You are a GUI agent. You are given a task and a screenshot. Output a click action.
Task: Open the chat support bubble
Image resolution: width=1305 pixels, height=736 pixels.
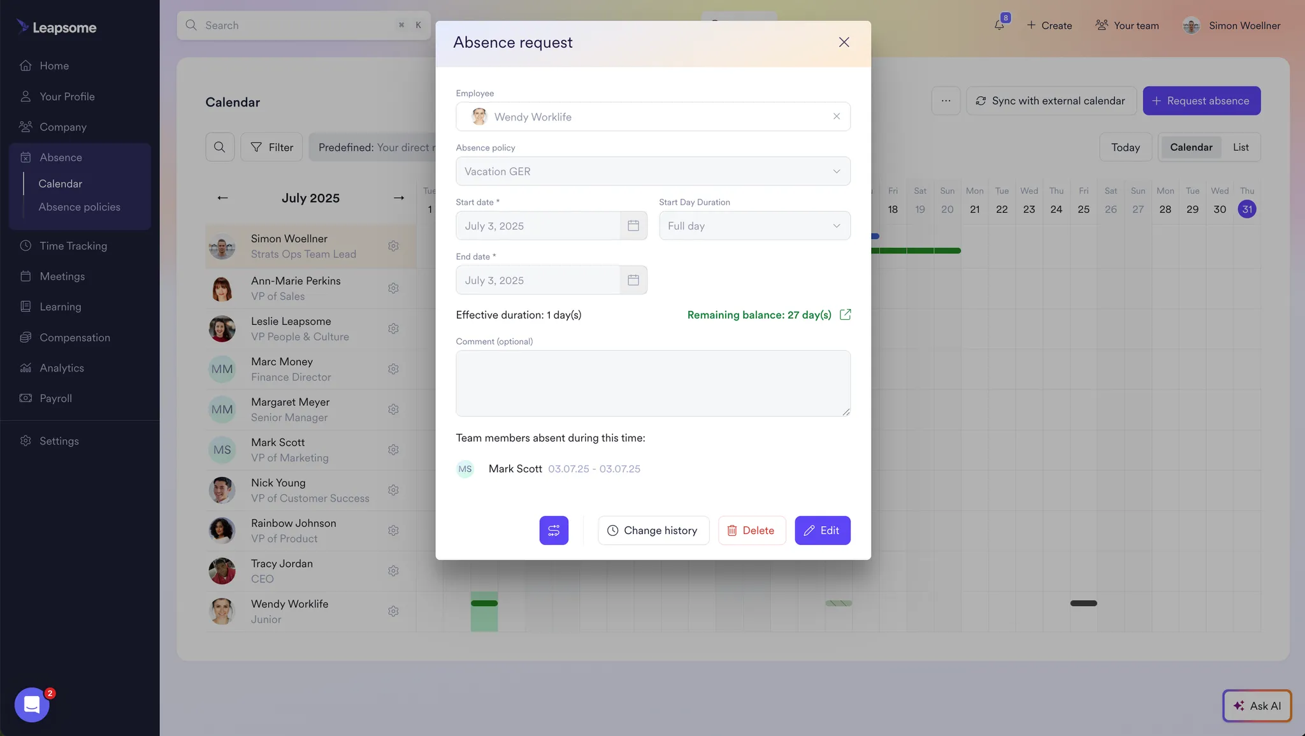tap(32, 704)
